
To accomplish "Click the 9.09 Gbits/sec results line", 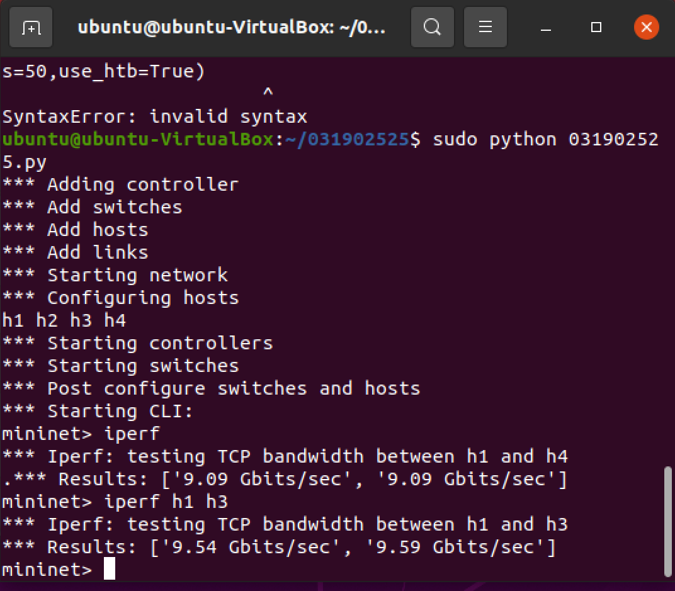I will [x=285, y=479].
